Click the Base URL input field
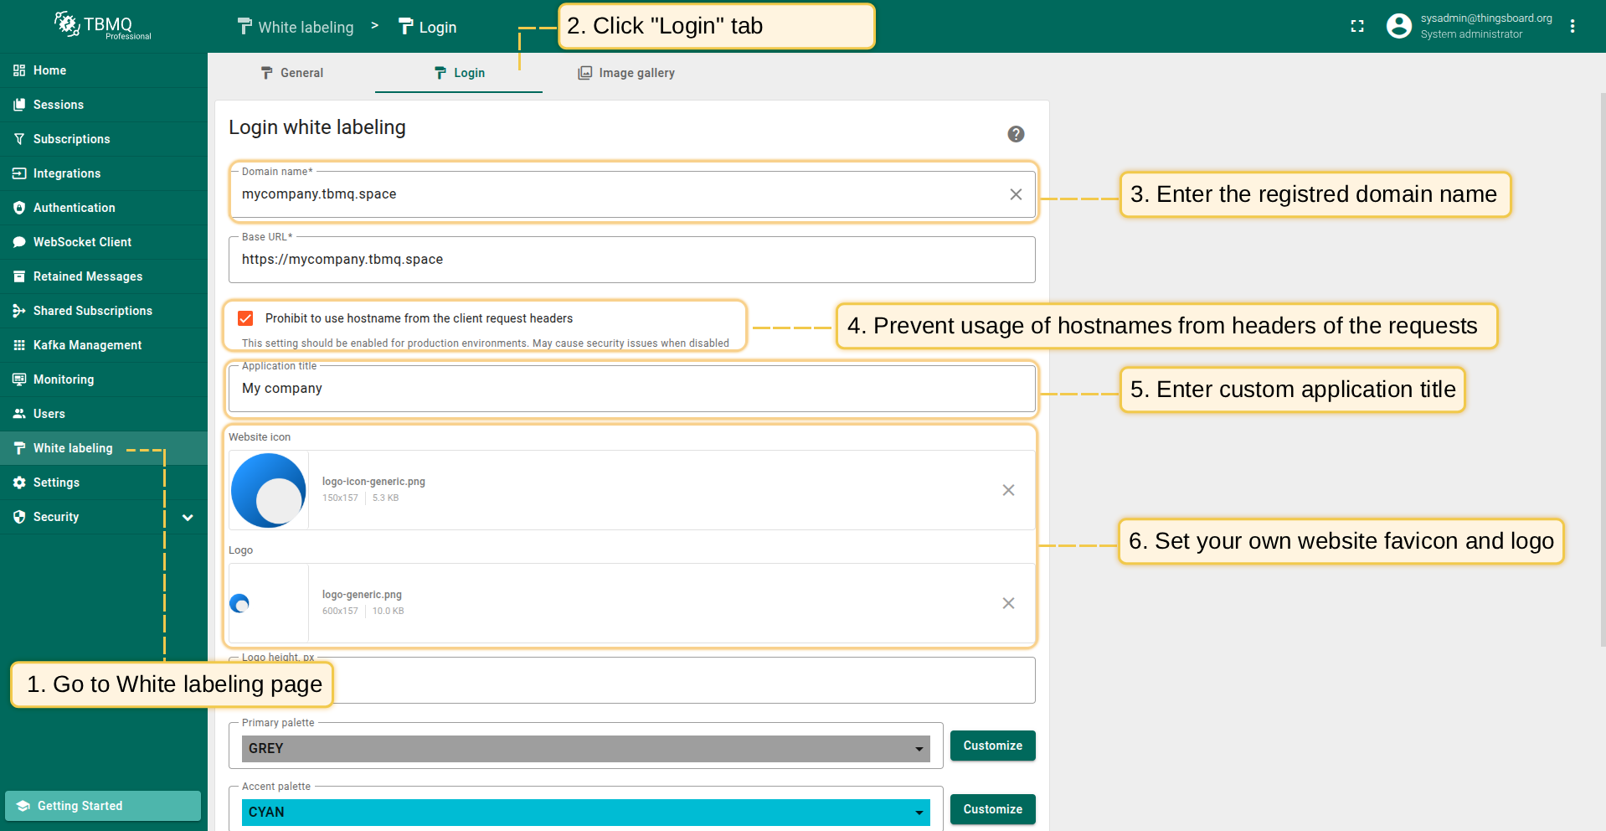This screenshot has width=1606, height=831. [631, 260]
